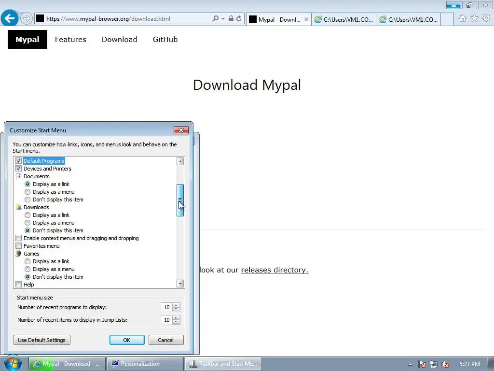Close the Customize Start Menu dialog
Image resolution: width=494 pixels, height=371 pixels.
181,130
